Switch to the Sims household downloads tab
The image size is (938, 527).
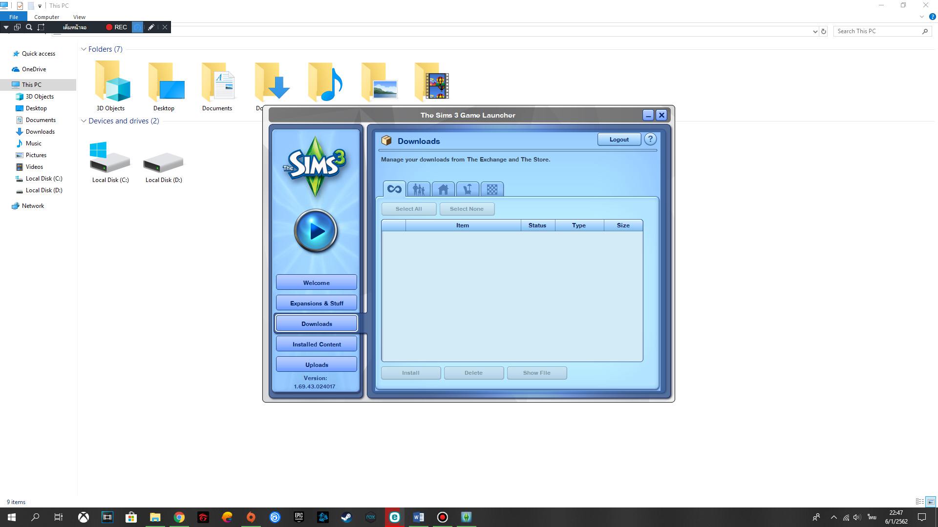(419, 189)
